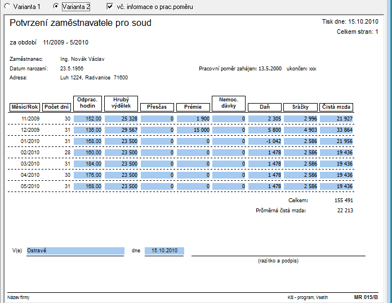Image resolution: width=392 pixels, height=303 pixels.
Task: Click the Hrubý výdělek column header
Action: (x=121, y=103)
